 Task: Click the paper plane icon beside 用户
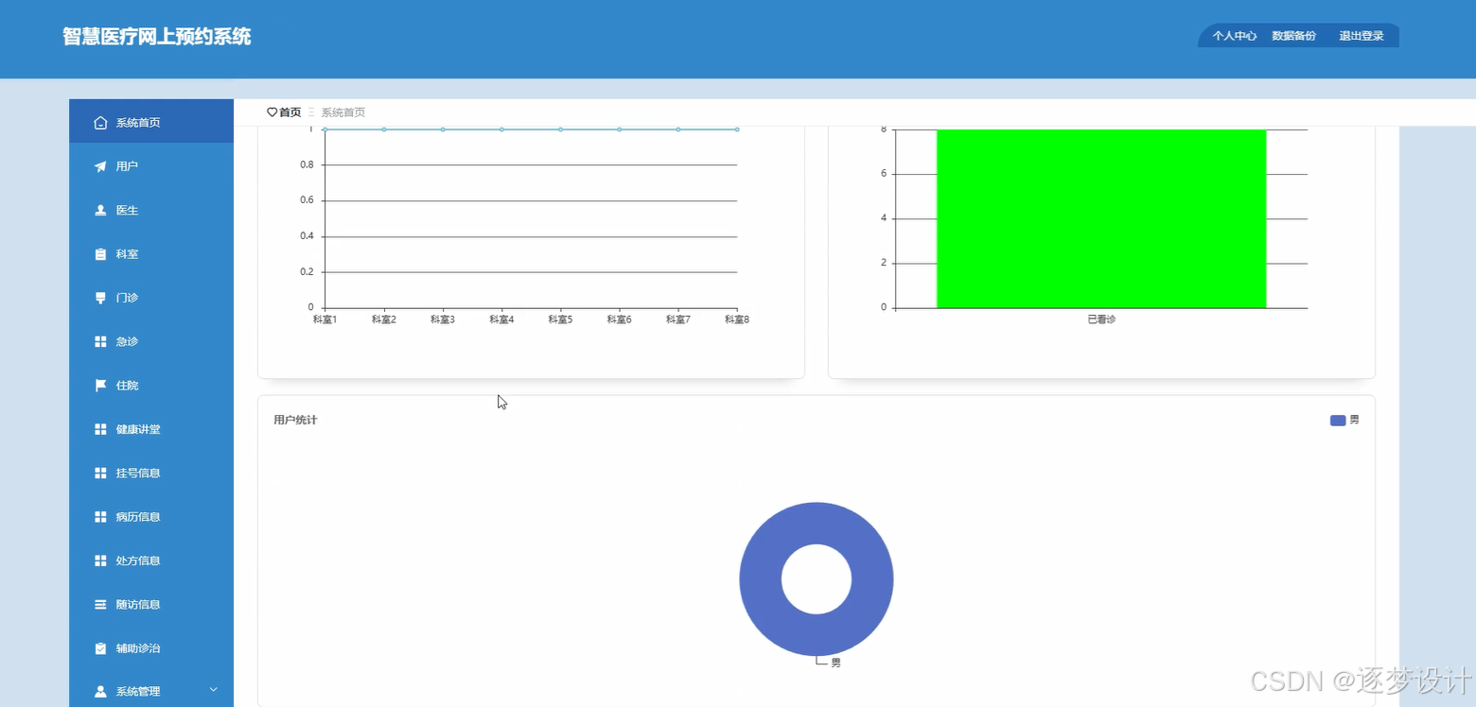[100, 166]
